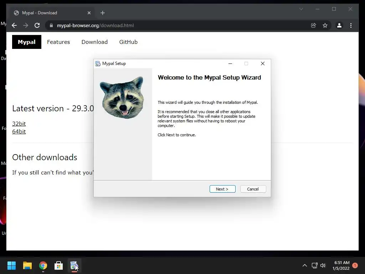Open the GitHub nav link
The image size is (365, 274).
128,42
